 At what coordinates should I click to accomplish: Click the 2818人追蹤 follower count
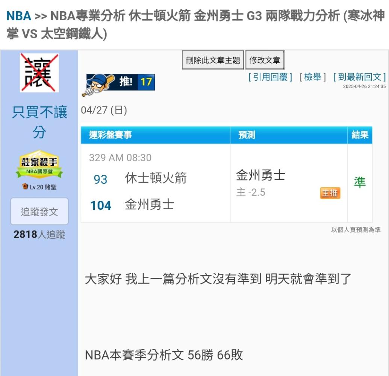click(x=39, y=234)
